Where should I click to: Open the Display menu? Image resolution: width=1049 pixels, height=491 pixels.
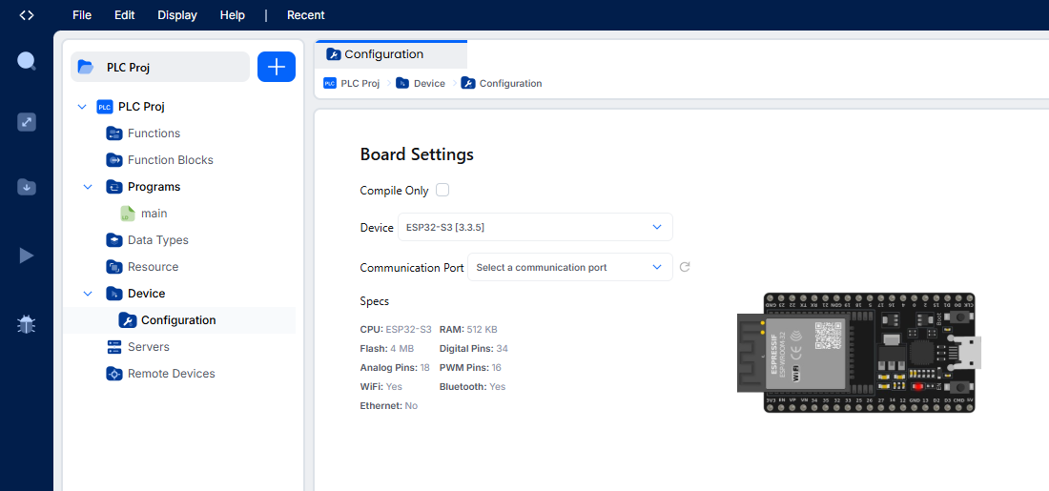pyautogui.click(x=177, y=15)
